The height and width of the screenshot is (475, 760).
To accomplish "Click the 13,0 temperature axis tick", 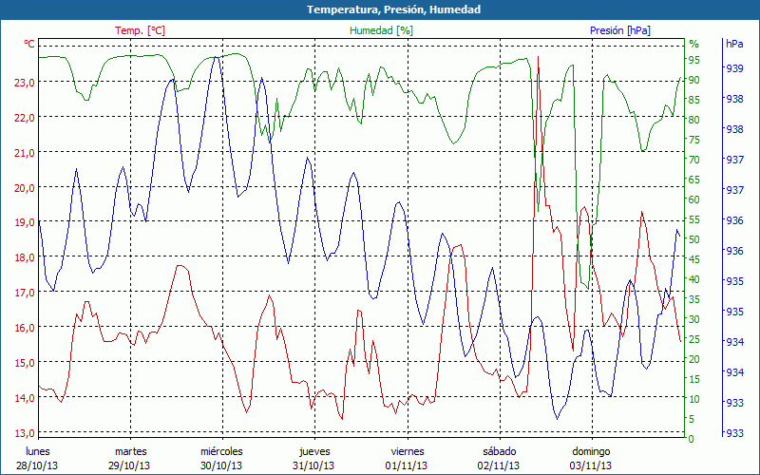I will [25, 433].
